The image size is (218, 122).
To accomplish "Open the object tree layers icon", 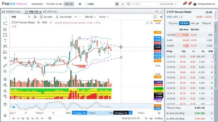I will pyautogui.click(x=5, y=115).
